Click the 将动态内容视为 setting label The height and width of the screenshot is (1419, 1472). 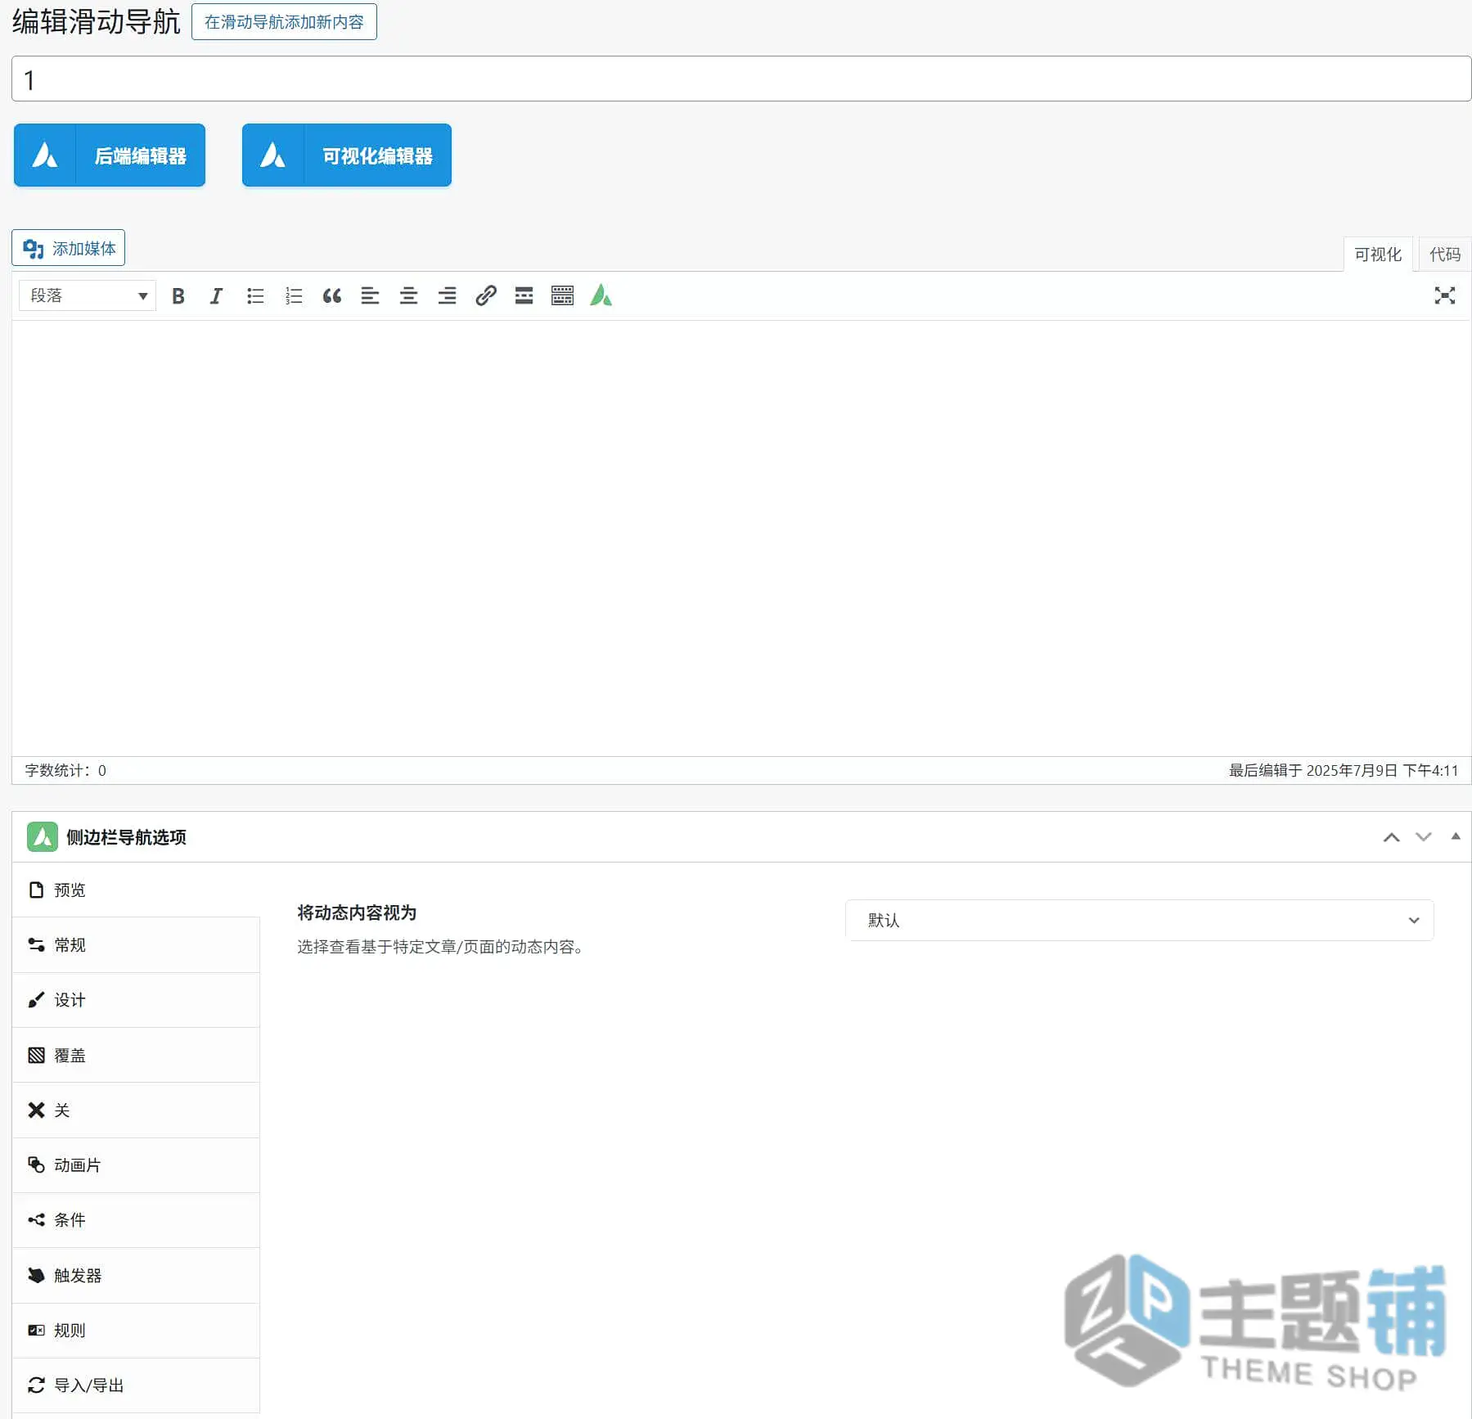tap(357, 913)
